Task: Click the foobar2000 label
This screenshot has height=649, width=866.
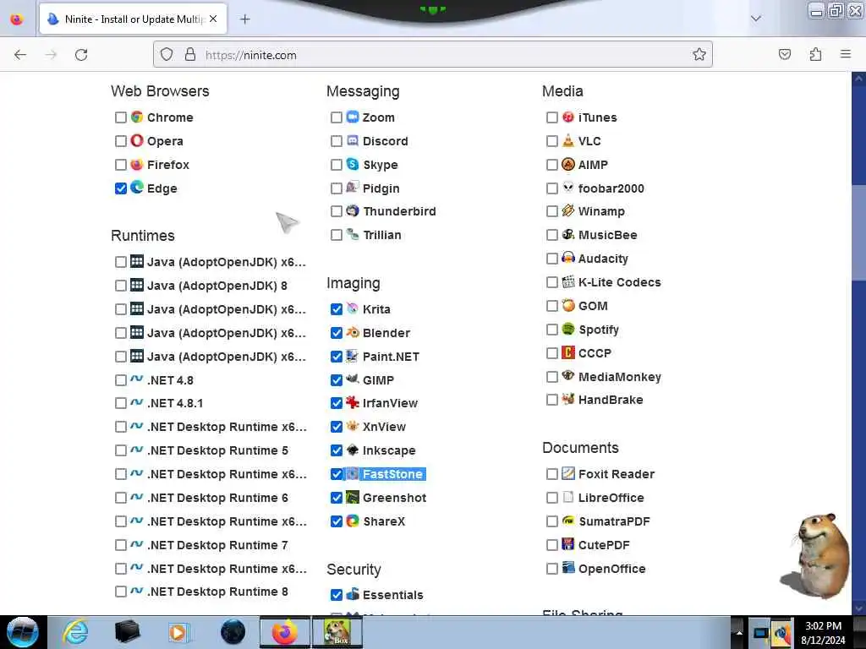Action: click(x=611, y=188)
